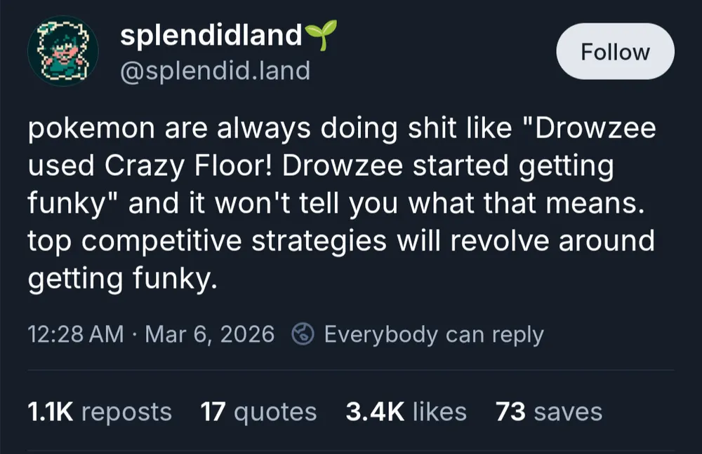This screenshot has width=702, height=454.
Task: Open splendidland's pixel-art profile avatar
Action: (x=62, y=52)
